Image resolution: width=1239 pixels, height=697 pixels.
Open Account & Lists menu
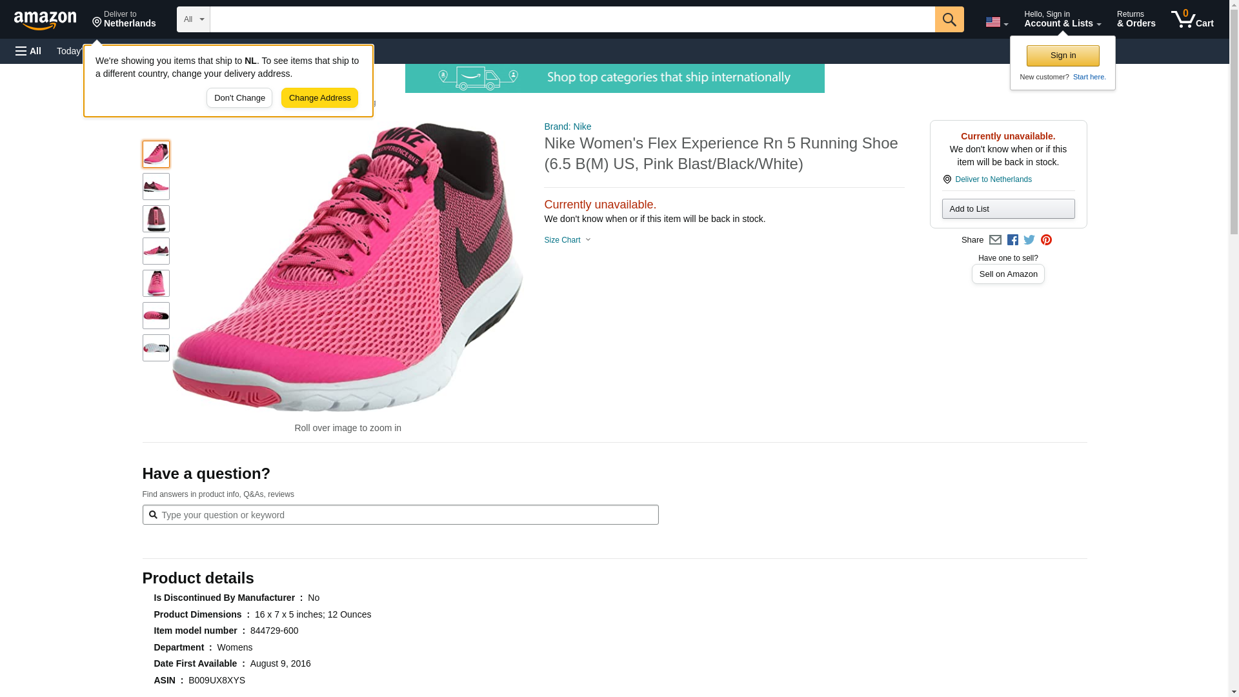click(x=1062, y=19)
